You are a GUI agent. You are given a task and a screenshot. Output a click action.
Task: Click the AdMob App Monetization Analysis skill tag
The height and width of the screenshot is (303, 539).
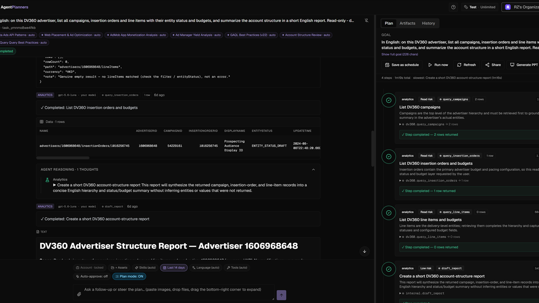tap(137, 35)
